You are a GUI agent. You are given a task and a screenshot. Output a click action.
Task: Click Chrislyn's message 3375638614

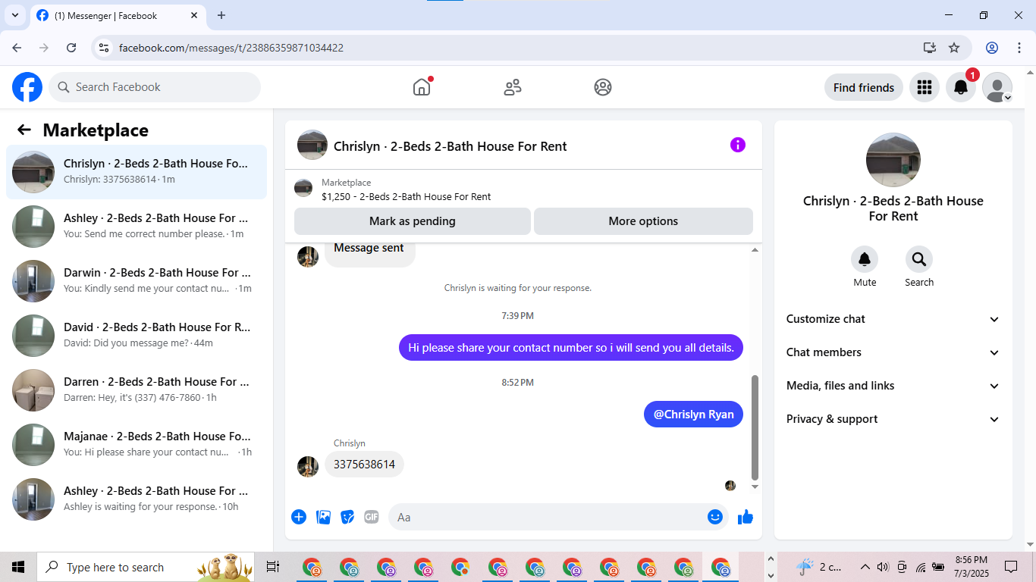coord(364,465)
